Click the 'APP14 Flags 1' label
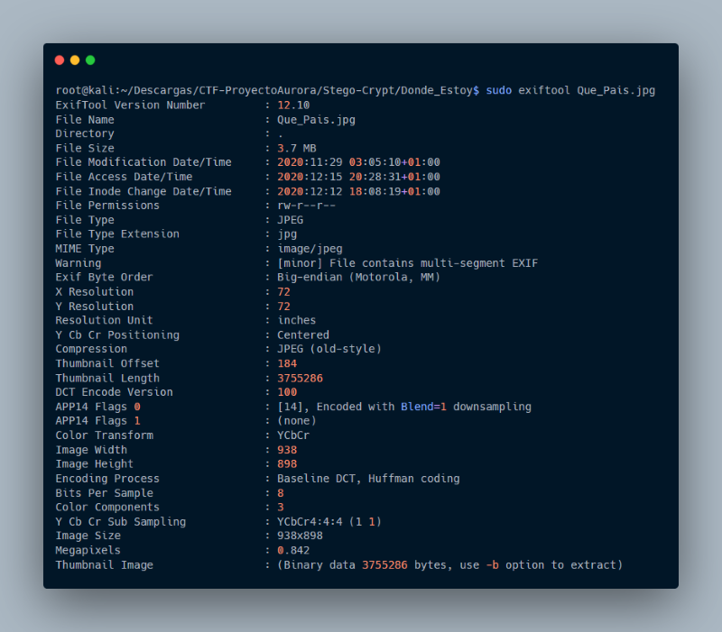 (x=97, y=421)
